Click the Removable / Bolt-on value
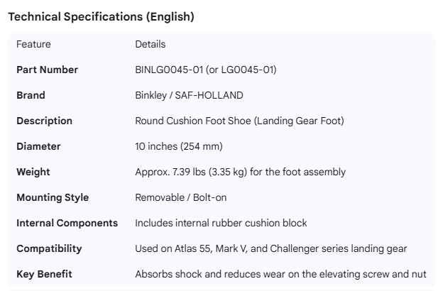The height and width of the screenshot is (291, 443). (x=181, y=197)
